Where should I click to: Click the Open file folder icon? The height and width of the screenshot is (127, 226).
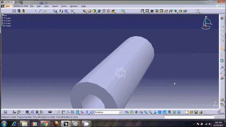point(191,112)
